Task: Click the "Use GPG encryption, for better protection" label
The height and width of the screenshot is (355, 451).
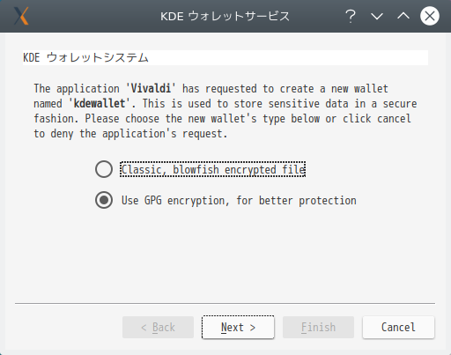Action: click(239, 201)
